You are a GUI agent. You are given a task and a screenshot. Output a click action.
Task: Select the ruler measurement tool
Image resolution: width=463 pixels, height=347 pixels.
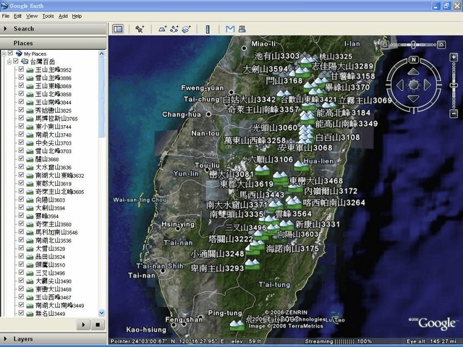pos(208,29)
